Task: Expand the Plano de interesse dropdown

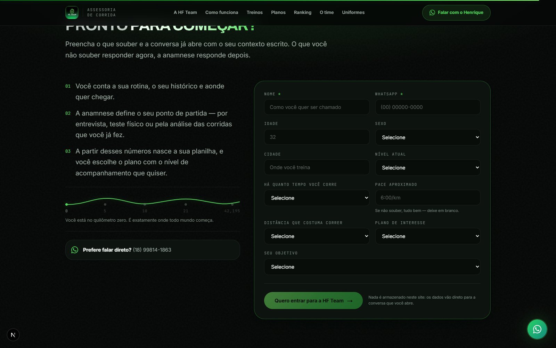Action: tap(428, 236)
